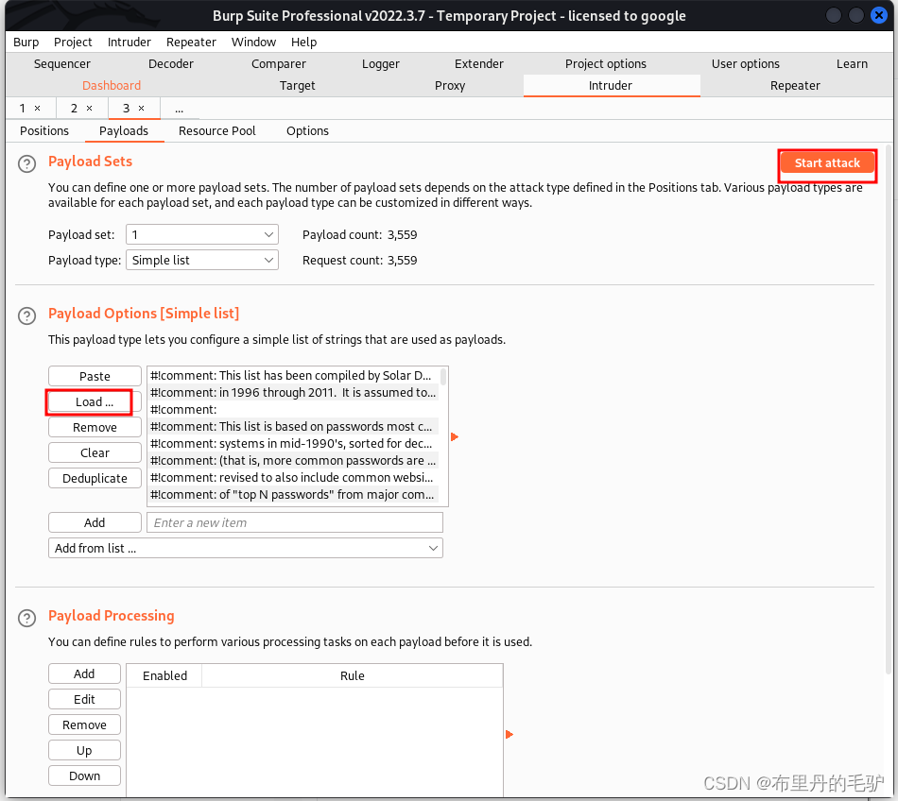The image size is (898, 801).
Task: Click Edit in Payload Processing
Action: point(84,700)
